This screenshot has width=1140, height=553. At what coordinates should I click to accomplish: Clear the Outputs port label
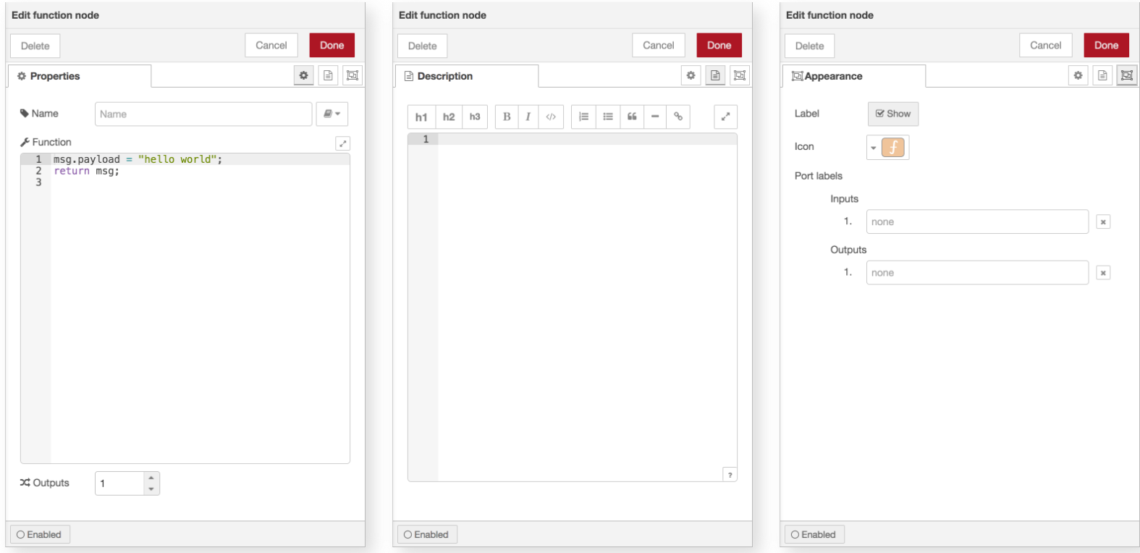1103,273
